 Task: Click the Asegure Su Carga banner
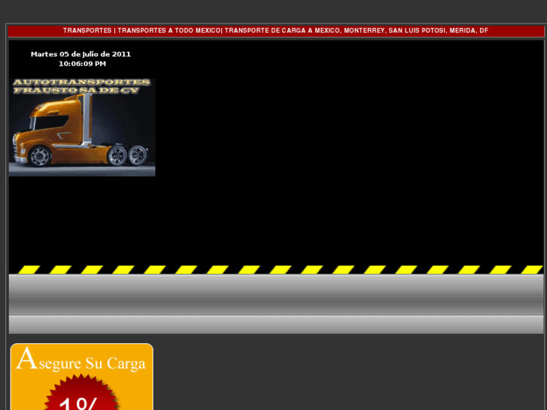82,376
